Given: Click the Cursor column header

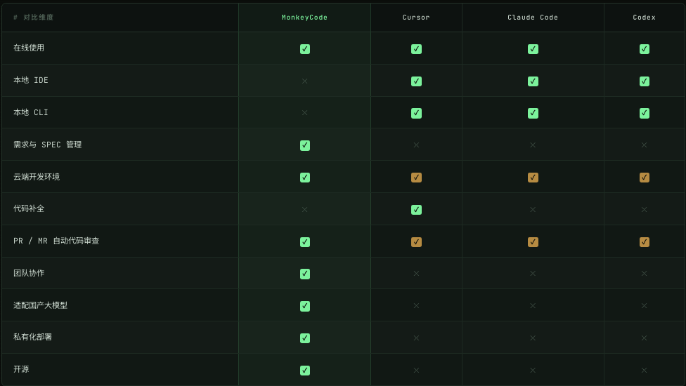Looking at the screenshot, I should point(416,18).
